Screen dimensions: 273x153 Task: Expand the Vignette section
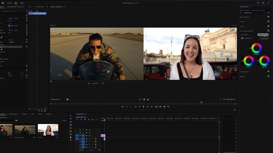click(243, 76)
